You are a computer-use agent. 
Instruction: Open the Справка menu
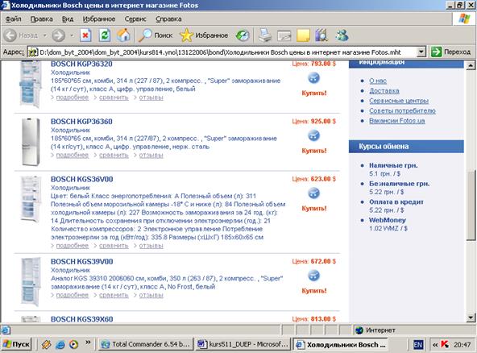(x=168, y=19)
